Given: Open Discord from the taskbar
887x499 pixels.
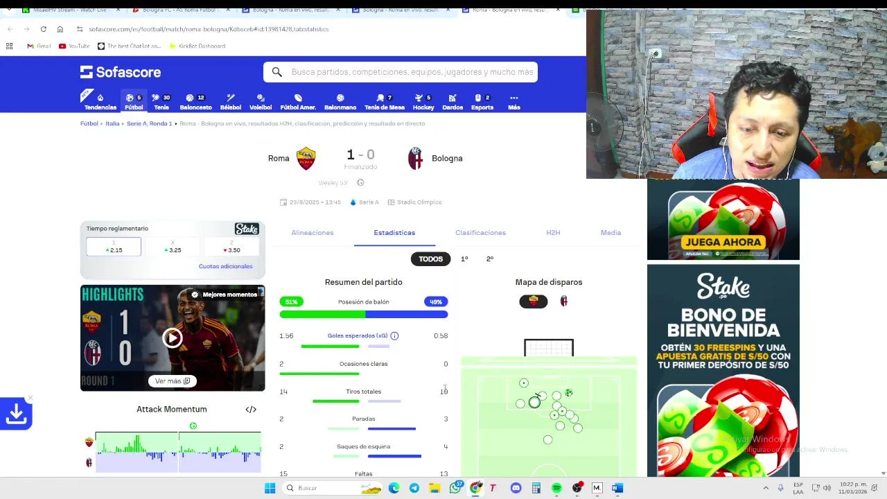Looking at the screenshot, I should click(x=516, y=488).
